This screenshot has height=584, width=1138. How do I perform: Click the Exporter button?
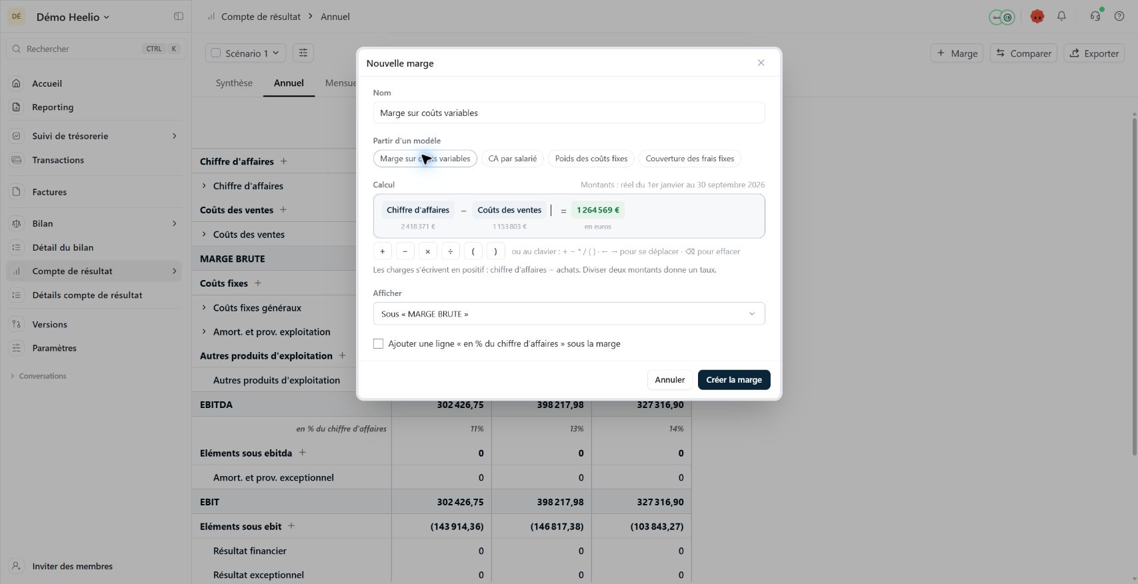click(x=1094, y=53)
